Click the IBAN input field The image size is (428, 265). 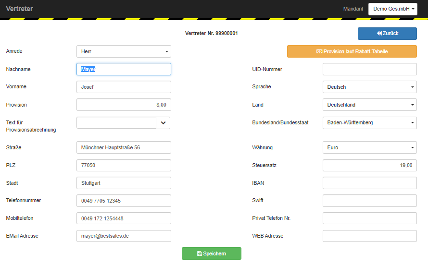click(x=370, y=183)
